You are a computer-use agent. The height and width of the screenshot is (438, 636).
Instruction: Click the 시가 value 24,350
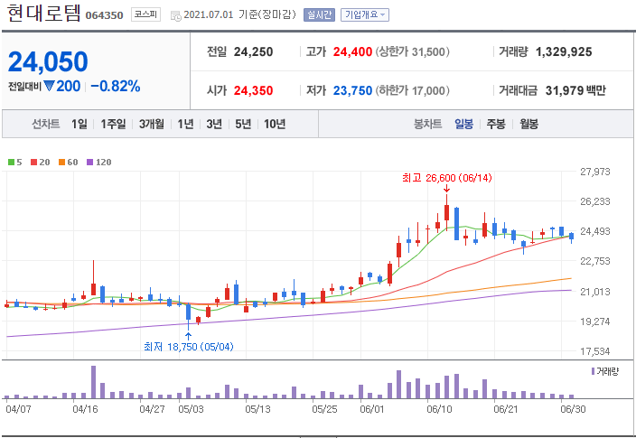254,90
